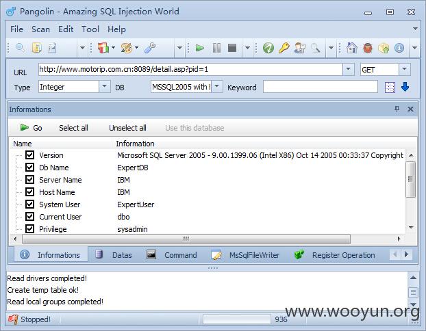This screenshot has width=426, height=331.
Task: Open the GET method dropdown
Action: [x=405, y=69]
